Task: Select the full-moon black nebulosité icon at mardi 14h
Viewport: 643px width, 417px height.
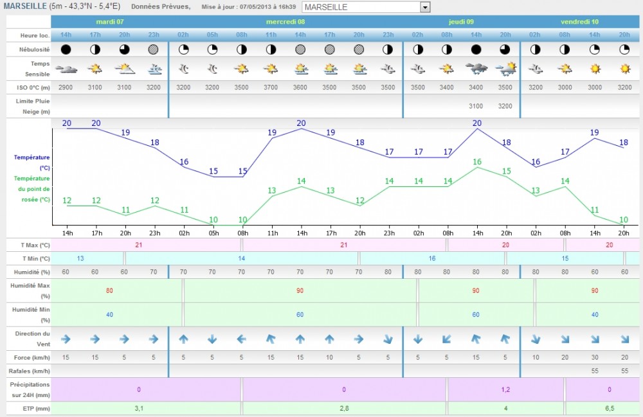Action: pyautogui.click(x=66, y=48)
